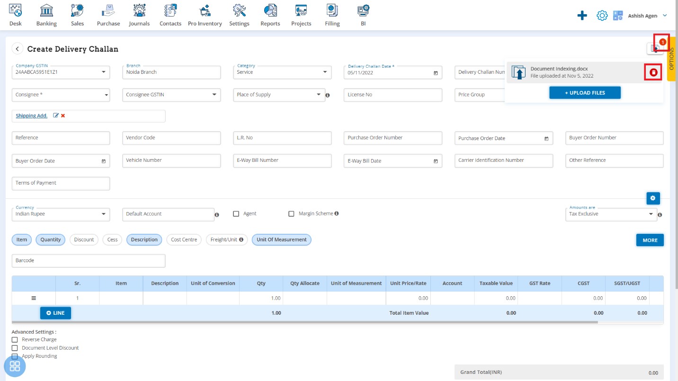Toggle the Freight/Unit column chip
The image size is (678, 381).
click(227, 239)
